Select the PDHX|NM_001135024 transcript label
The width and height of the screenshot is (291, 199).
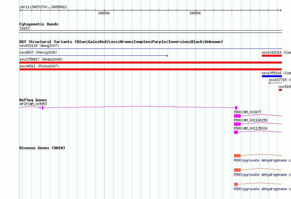point(250,128)
